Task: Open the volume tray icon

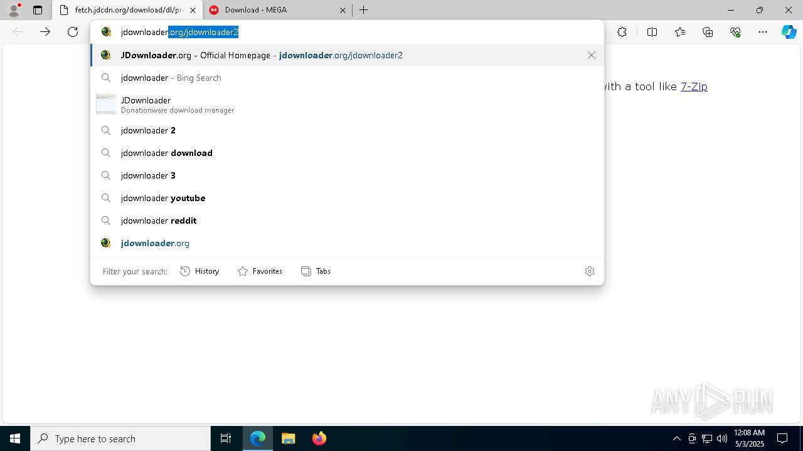Action: pyautogui.click(x=721, y=438)
